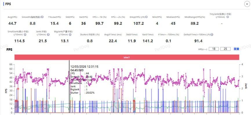Click the chart timestamp 12/03/2026 12:31:15
This screenshot has width=251, height=115.
(84, 66)
